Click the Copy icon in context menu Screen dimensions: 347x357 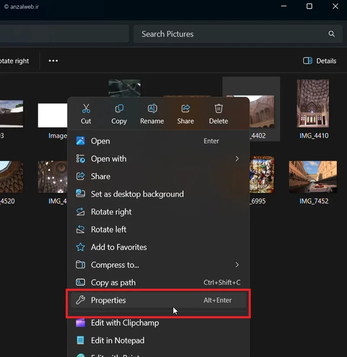point(119,108)
